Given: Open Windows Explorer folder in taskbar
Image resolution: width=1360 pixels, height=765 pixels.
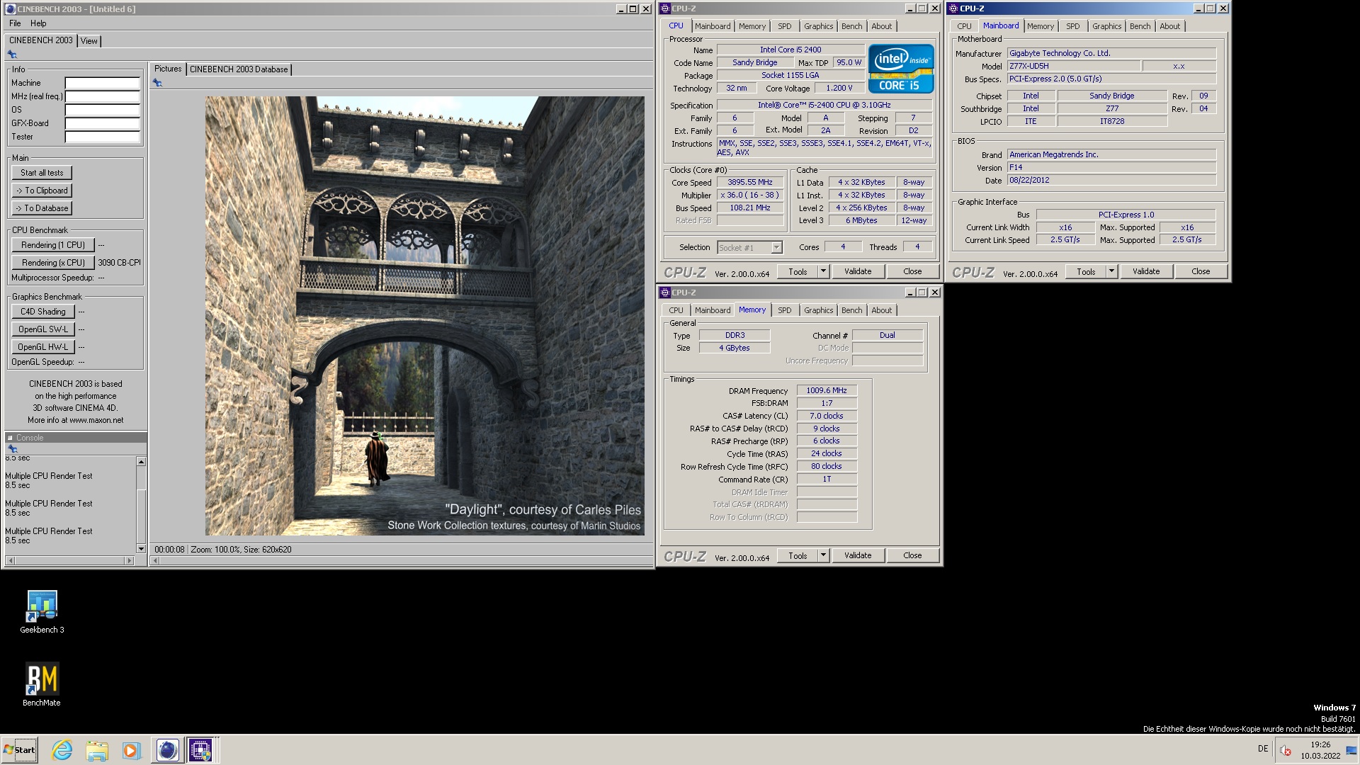Looking at the screenshot, I should 97,750.
